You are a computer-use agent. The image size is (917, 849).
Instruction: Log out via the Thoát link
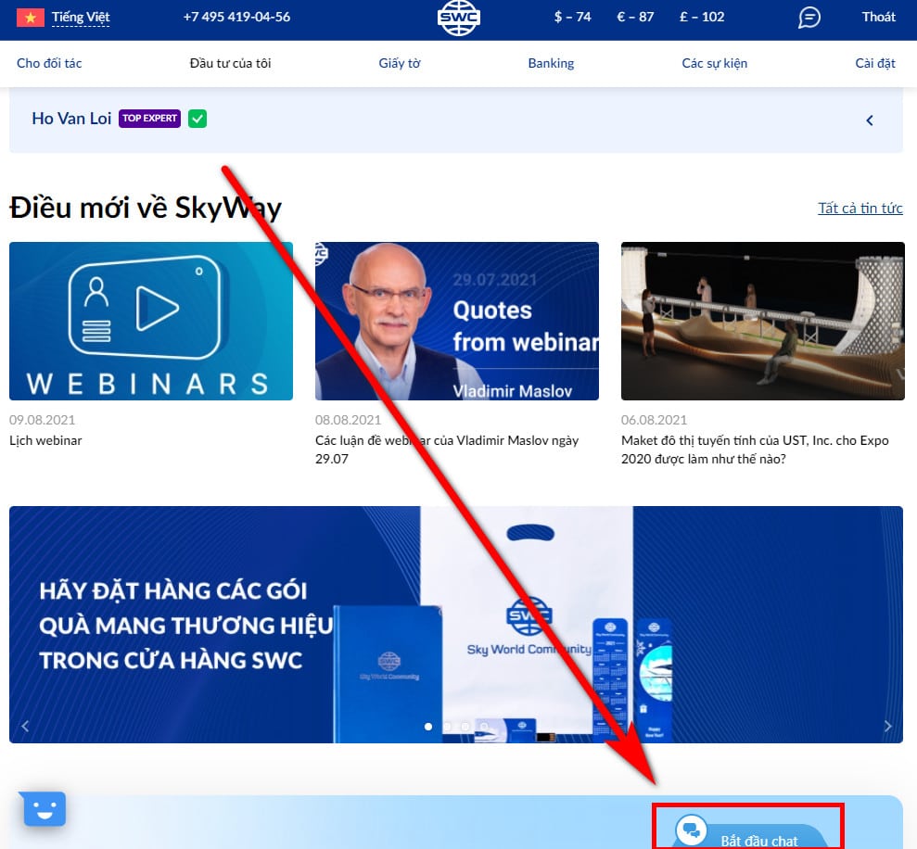tap(878, 17)
